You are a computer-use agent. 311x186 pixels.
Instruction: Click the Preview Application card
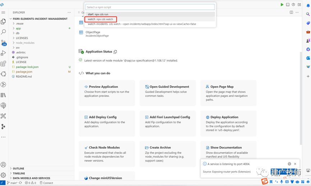(107, 93)
